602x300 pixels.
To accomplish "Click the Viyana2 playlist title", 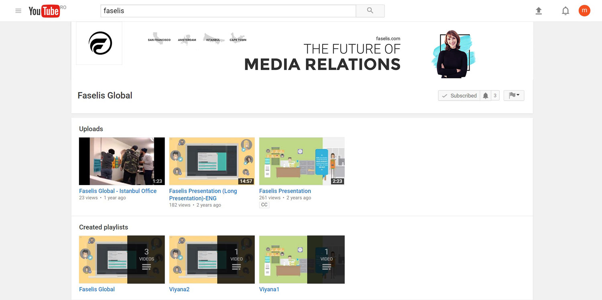I will pos(179,289).
